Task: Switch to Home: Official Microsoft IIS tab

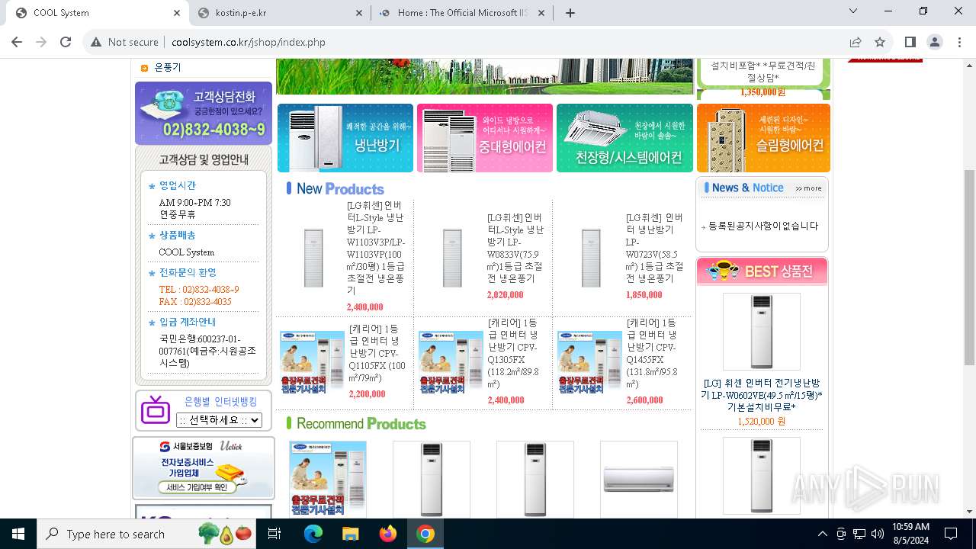Action: pyautogui.click(x=461, y=13)
